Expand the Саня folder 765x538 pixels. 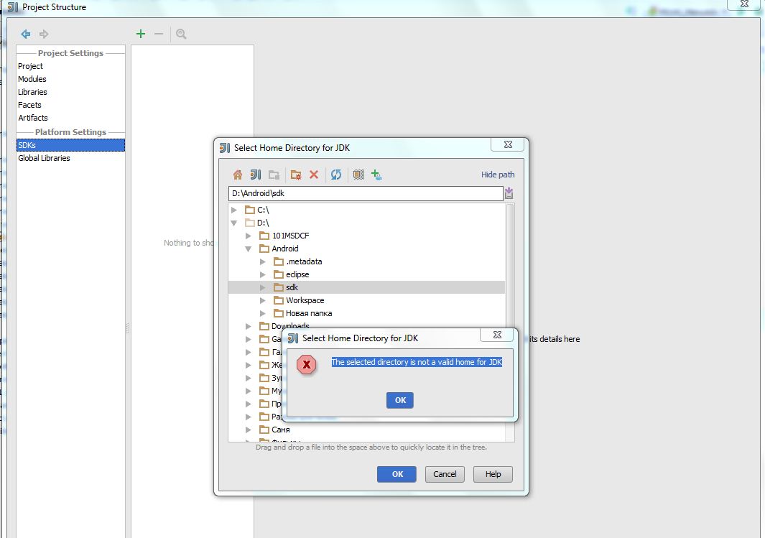[x=249, y=430]
